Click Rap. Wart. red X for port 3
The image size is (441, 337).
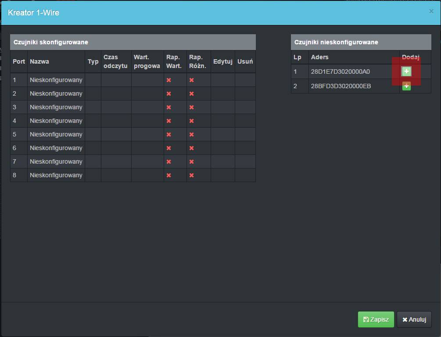point(169,108)
